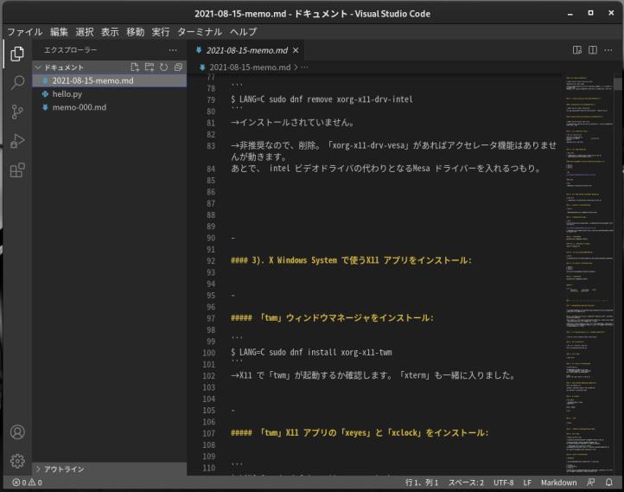This screenshot has height=492, width=624.
Task: Click the エクスプローラー panel title
Action: [x=71, y=50]
